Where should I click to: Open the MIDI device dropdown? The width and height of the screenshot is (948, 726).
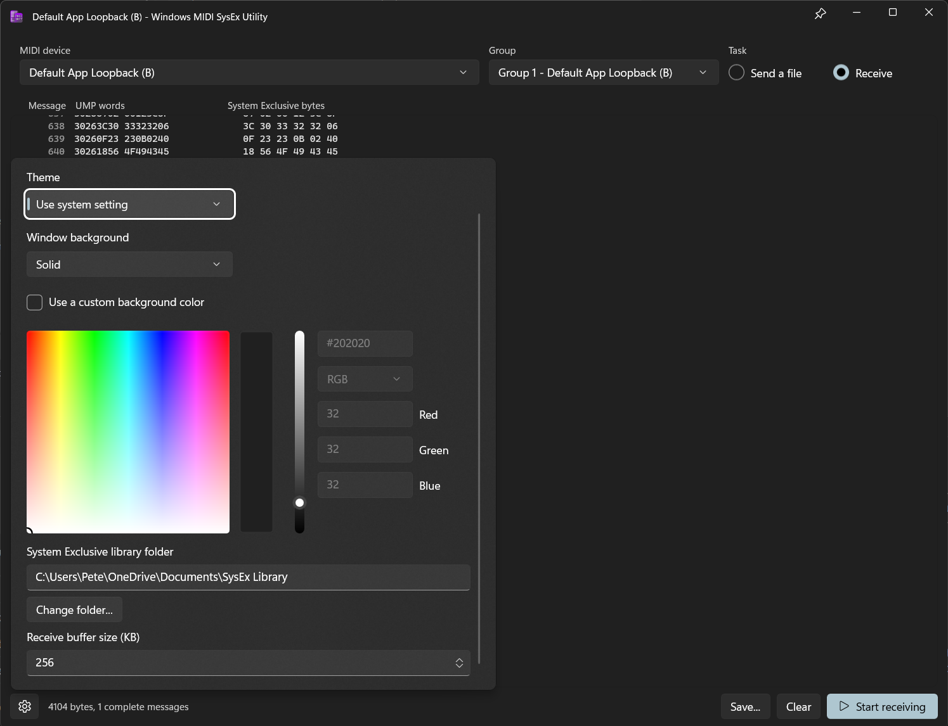coord(249,73)
